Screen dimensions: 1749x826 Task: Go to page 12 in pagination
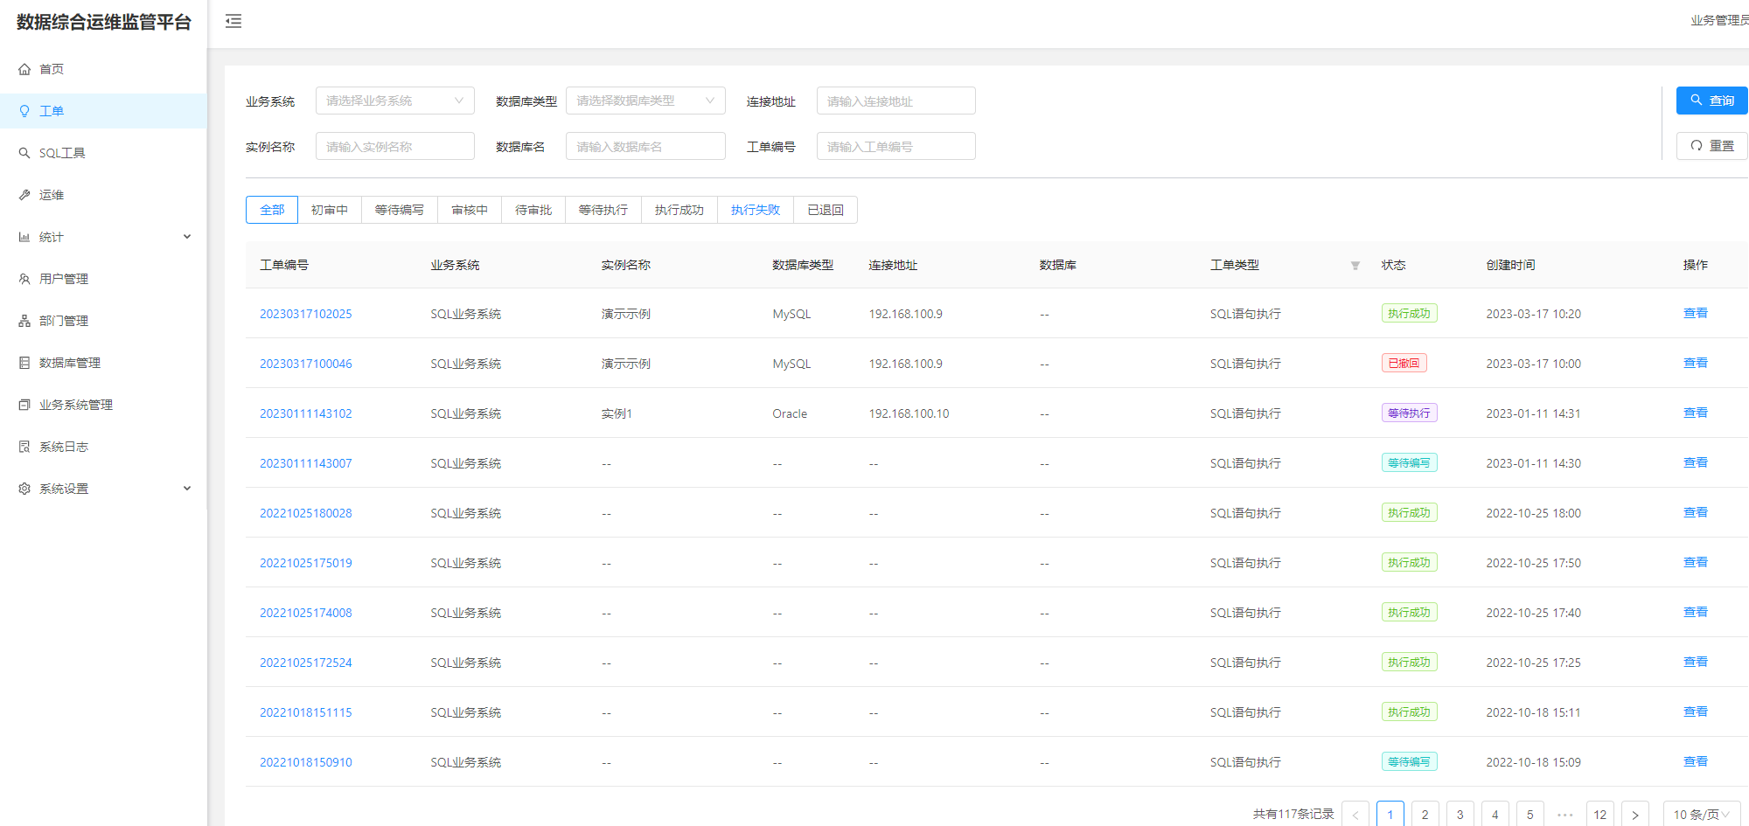coord(1600,815)
